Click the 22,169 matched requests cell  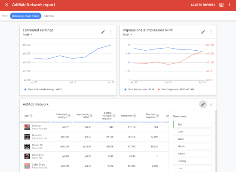click(154, 137)
